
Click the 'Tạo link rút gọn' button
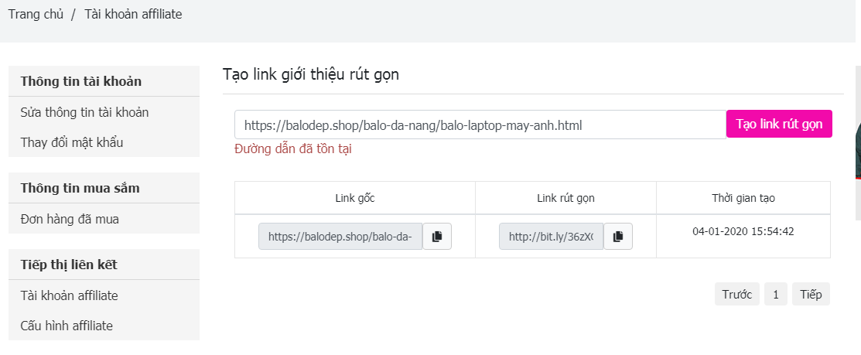(x=779, y=125)
